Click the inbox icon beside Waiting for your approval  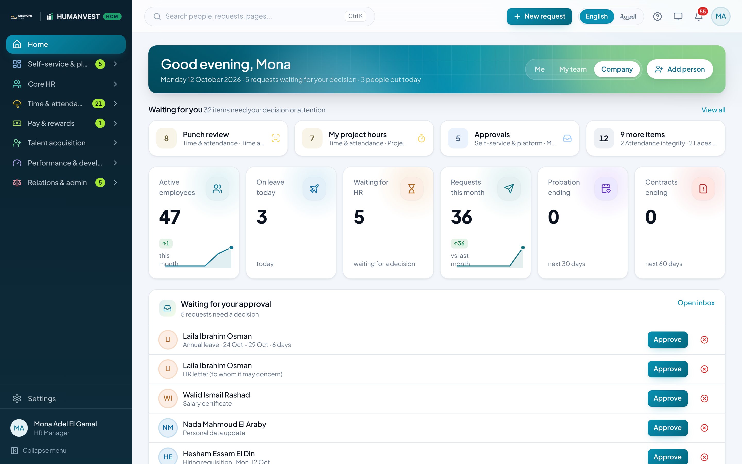coord(167,308)
